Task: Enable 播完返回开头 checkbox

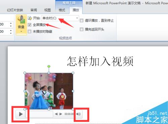Action: 82,29
